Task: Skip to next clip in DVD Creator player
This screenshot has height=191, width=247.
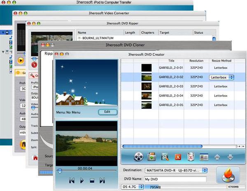Action: (x=102, y=180)
